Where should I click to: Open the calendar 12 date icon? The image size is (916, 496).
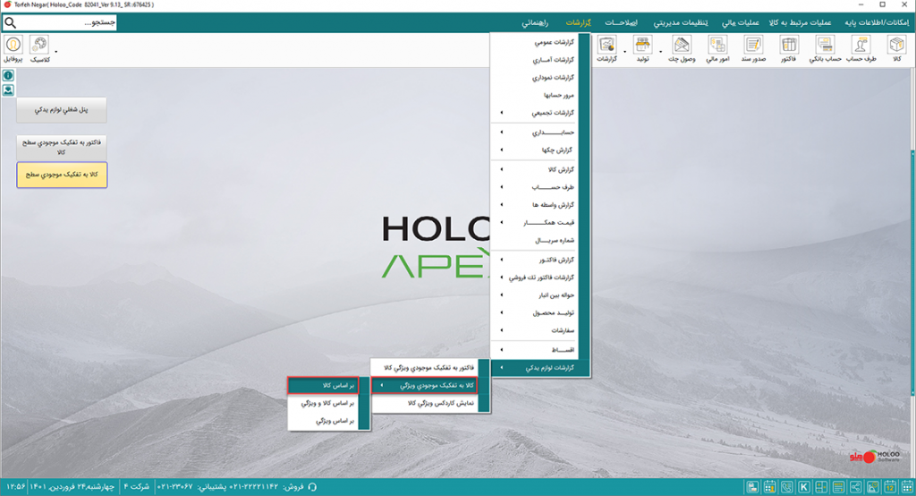(890, 487)
